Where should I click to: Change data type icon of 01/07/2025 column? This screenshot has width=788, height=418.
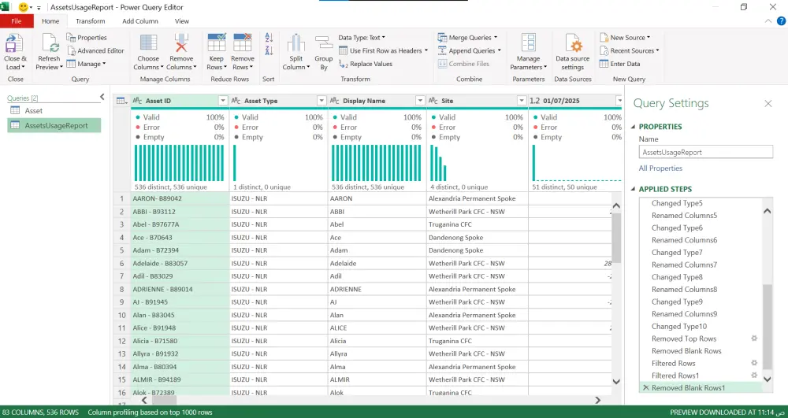pyautogui.click(x=535, y=101)
